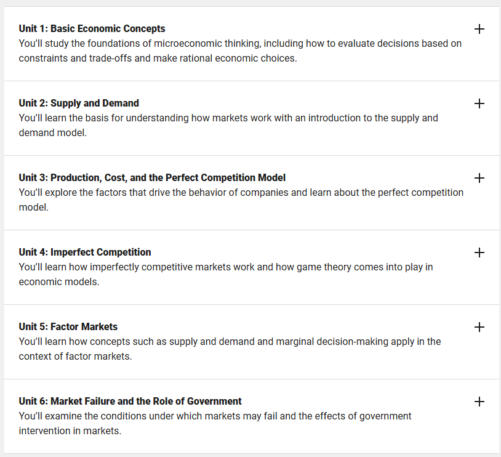The width and height of the screenshot is (501, 457).
Task: Select the game theory description under Unit 4
Action: pyautogui.click(x=226, y=275)
